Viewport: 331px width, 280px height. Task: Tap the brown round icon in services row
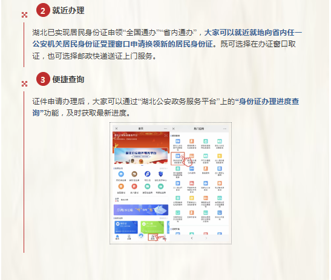134,174
